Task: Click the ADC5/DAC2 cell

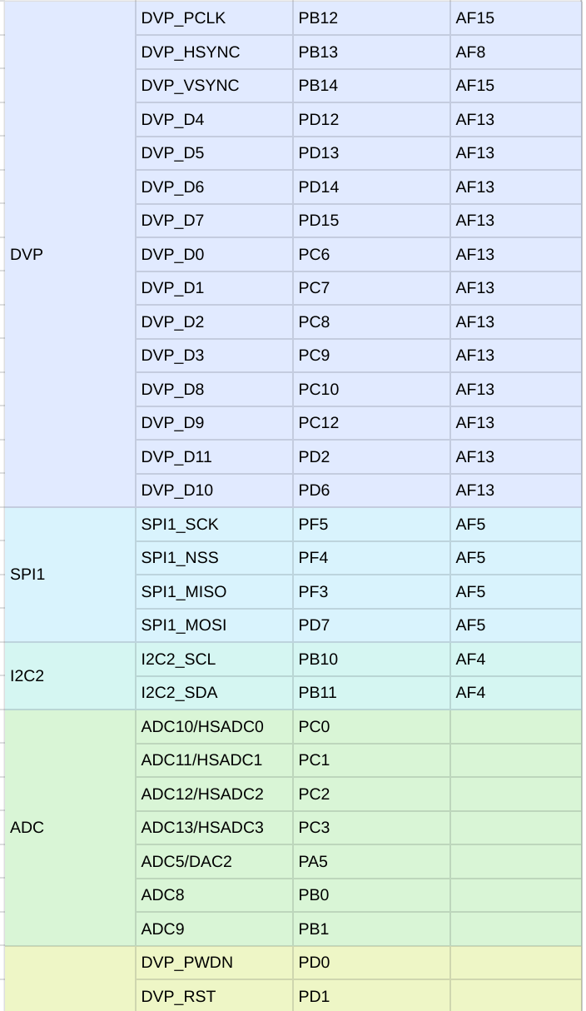Action: click(214, 862)
